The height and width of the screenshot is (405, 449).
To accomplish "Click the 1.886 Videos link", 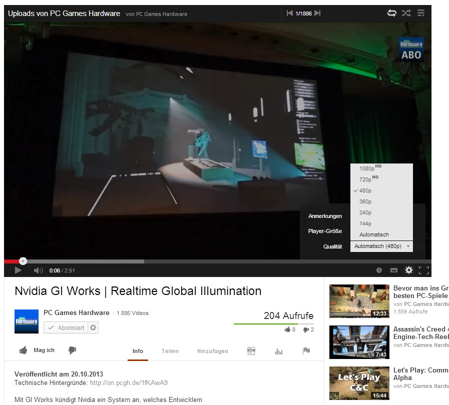I will pyautogui.click(x=133, y=313).
